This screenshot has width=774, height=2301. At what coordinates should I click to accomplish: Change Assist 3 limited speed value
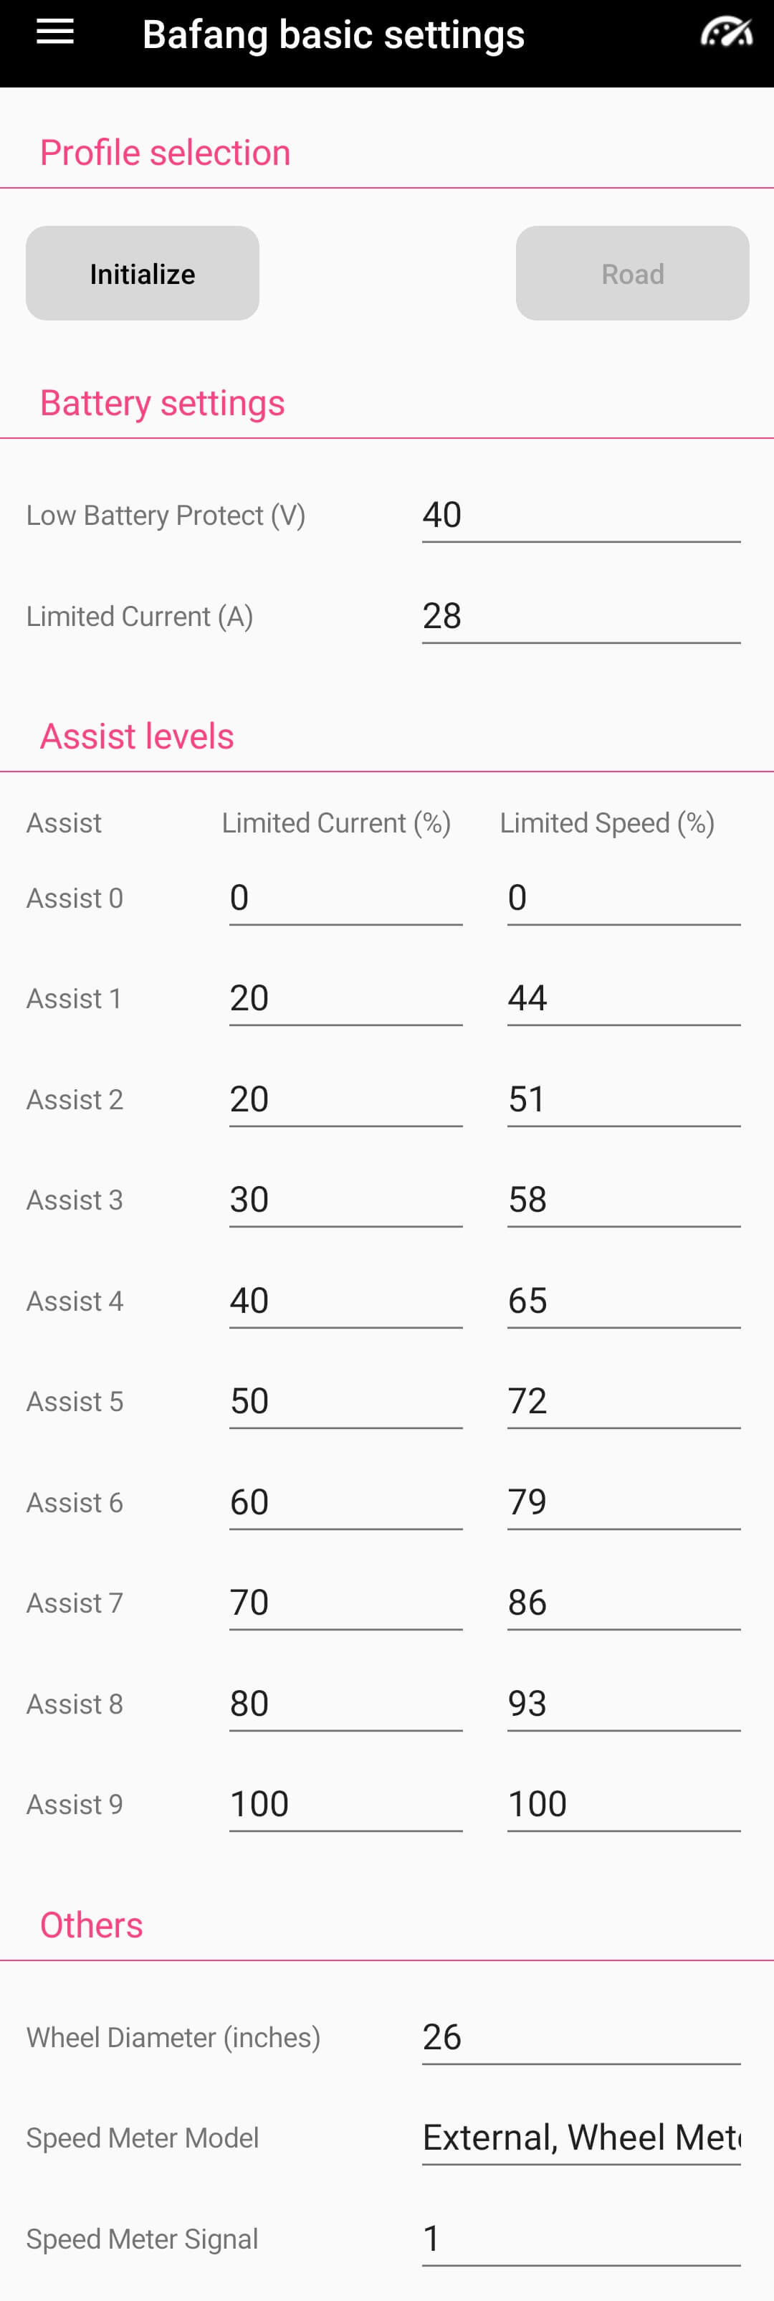tap(623, 1200)
